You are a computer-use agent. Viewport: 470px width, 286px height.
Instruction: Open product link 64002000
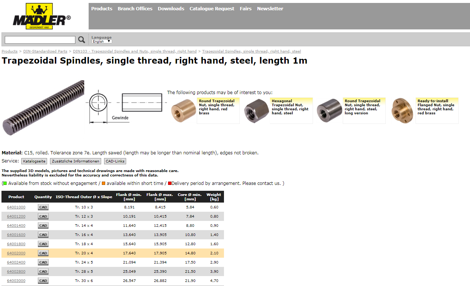[16, 253]
